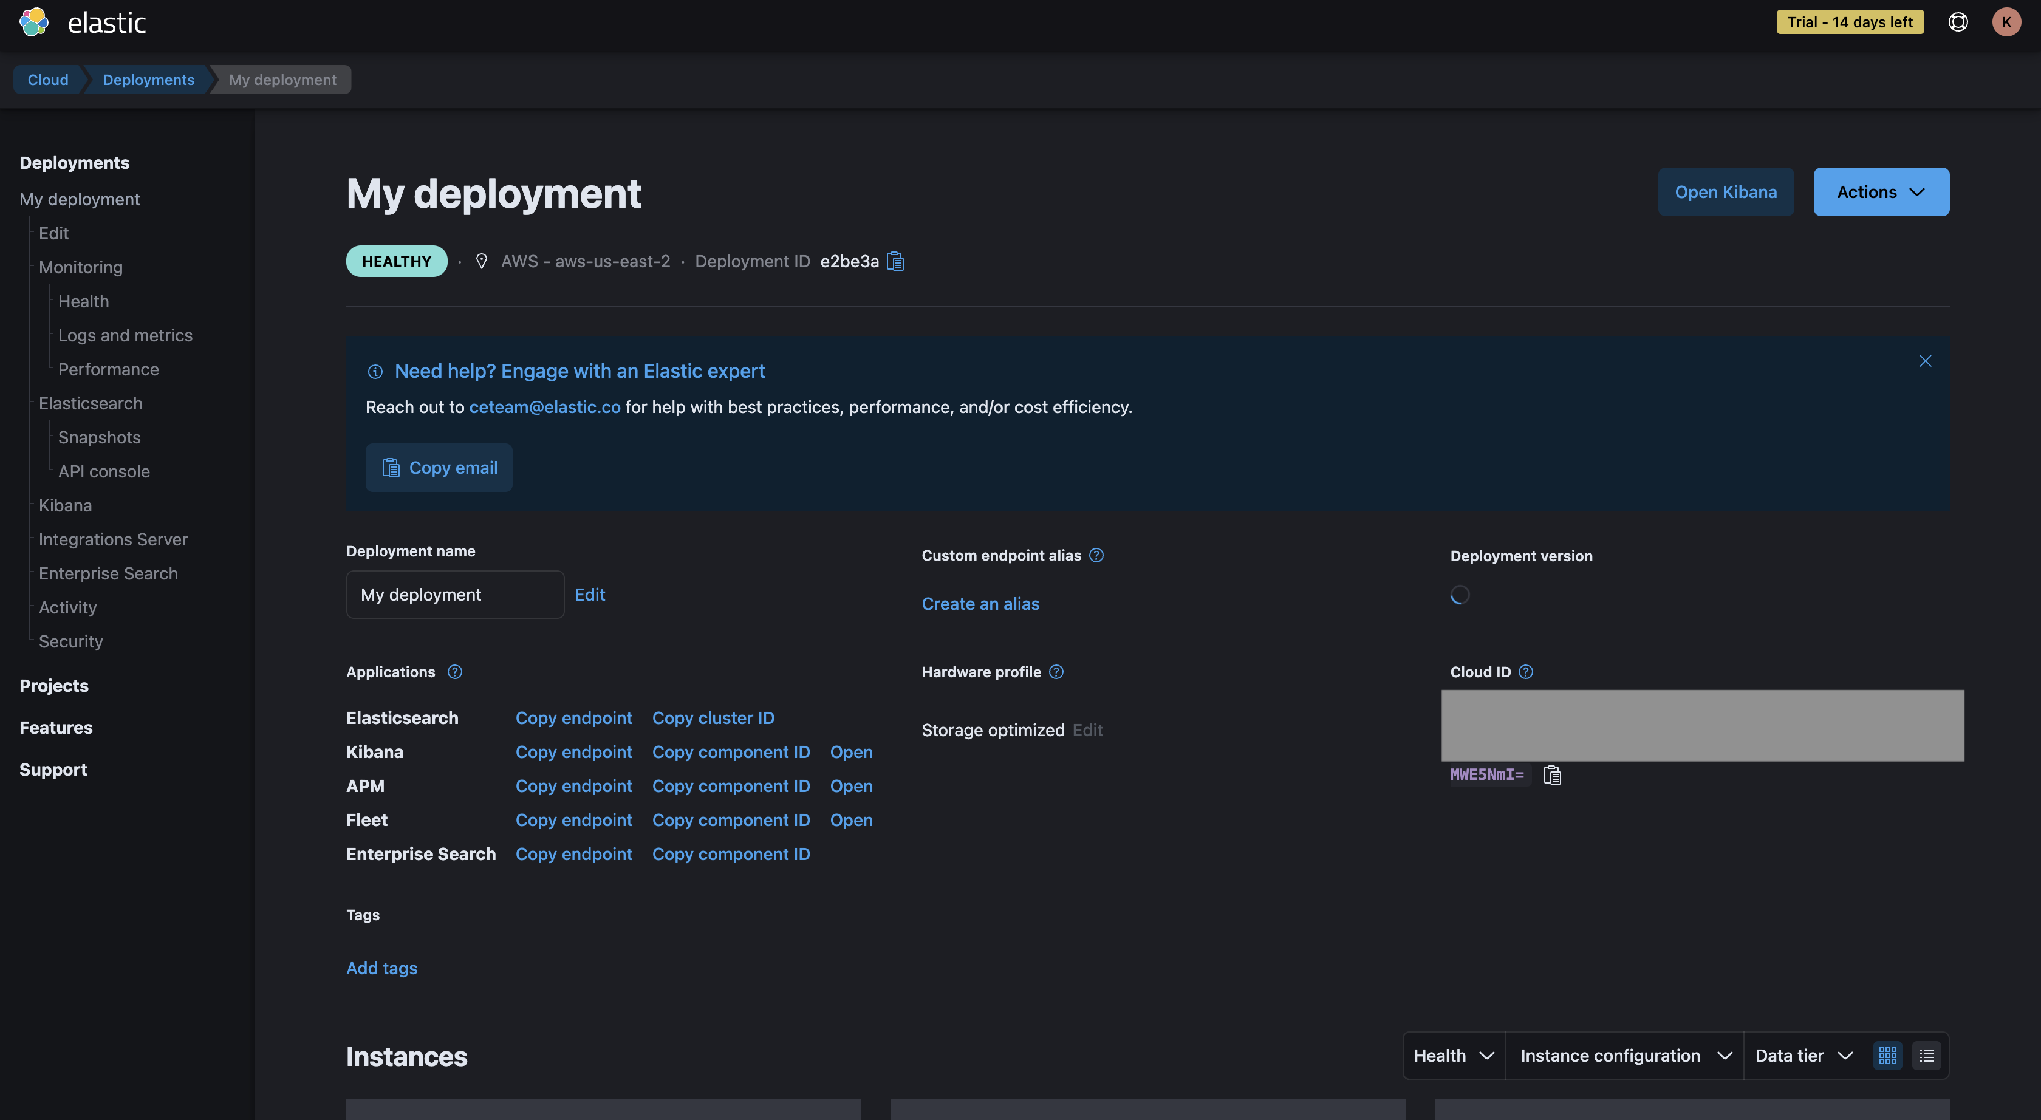2041x1120 pixels.
Task: Click the location pin icon
Action: [x=482, y=261]
